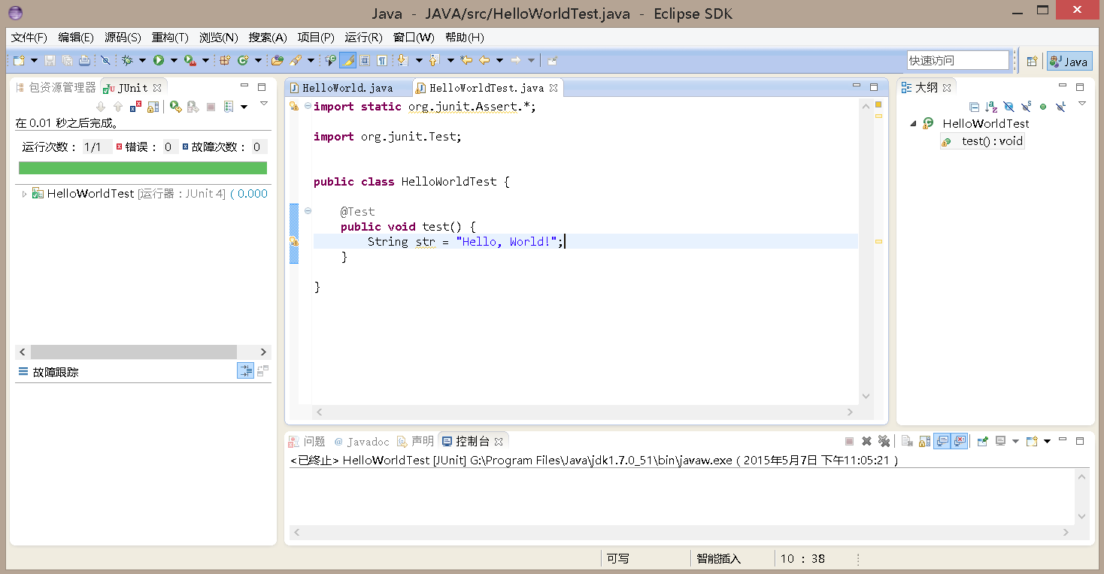The image size is (1104, 574).
Task: Open the 帮助(H) menu
Action: click(464, 38)
